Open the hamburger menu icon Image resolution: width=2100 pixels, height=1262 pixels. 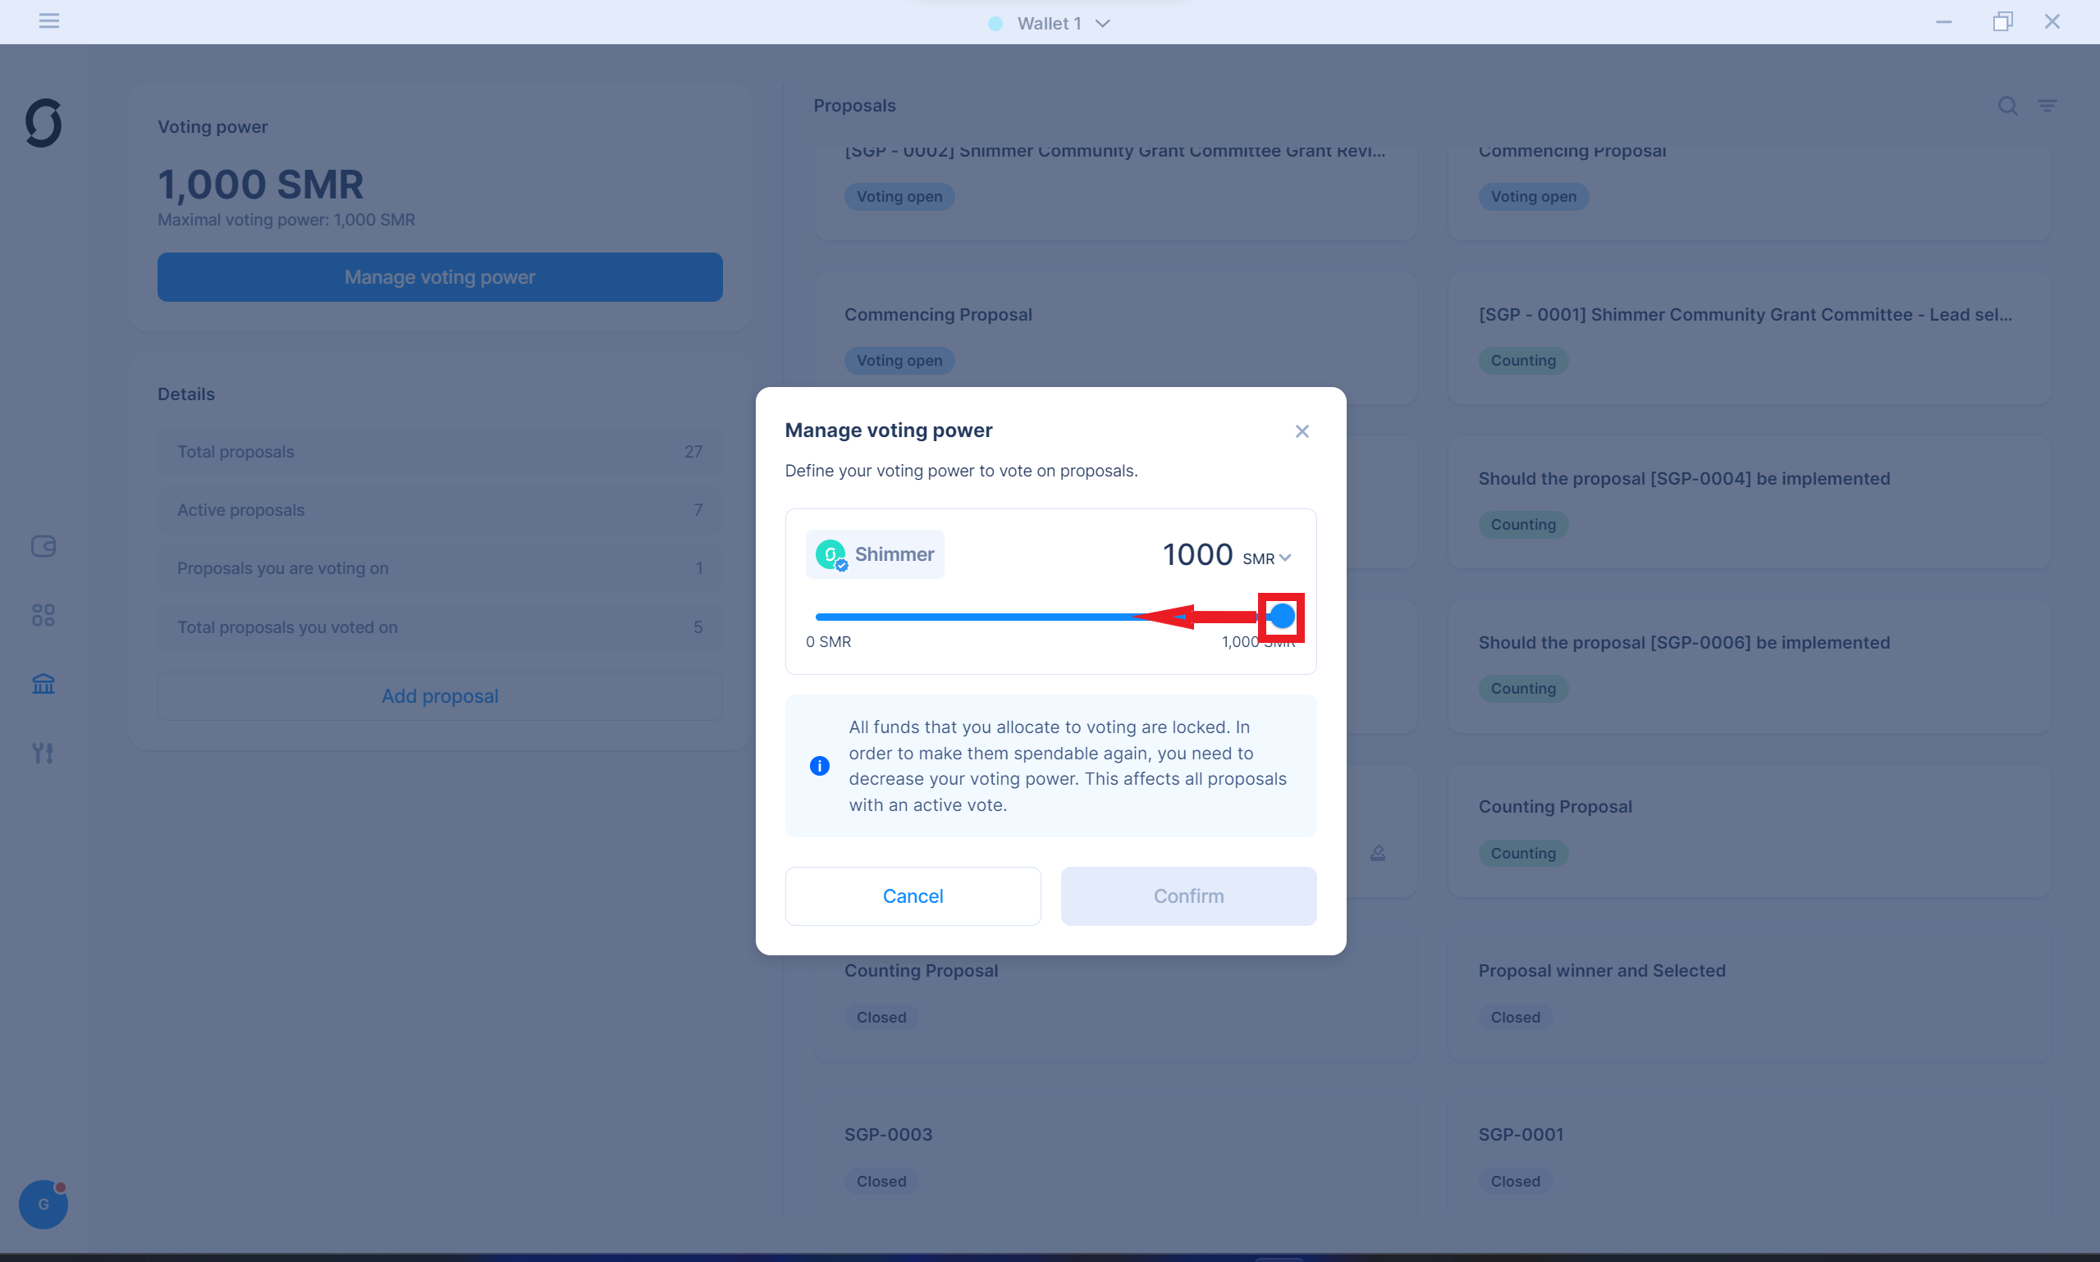(x=48, y=21)
